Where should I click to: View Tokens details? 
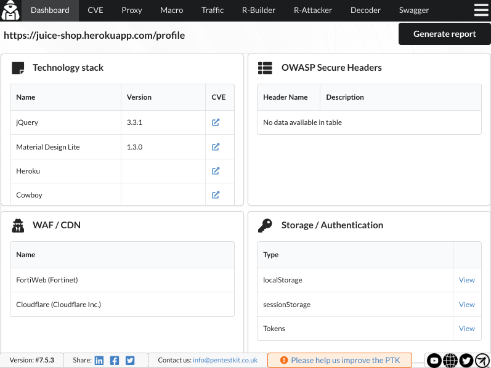coord(466,329)
